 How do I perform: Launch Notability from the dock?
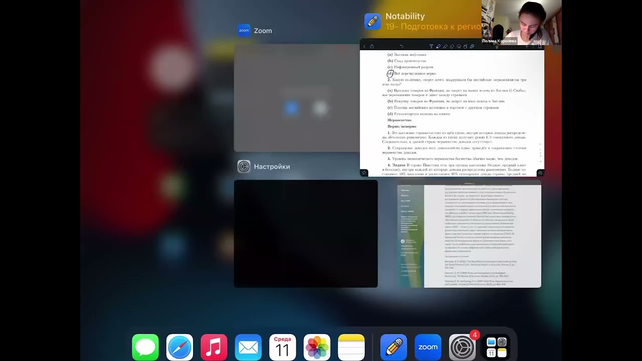point(394,347)
